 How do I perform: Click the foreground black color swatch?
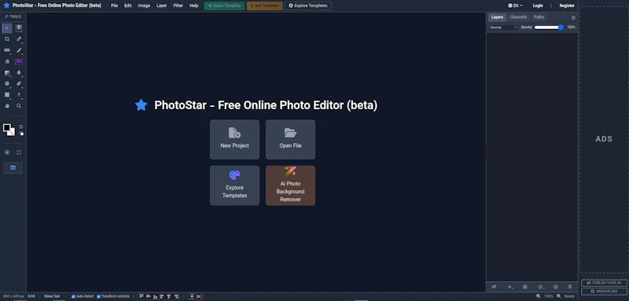click(x=7, y=128)
